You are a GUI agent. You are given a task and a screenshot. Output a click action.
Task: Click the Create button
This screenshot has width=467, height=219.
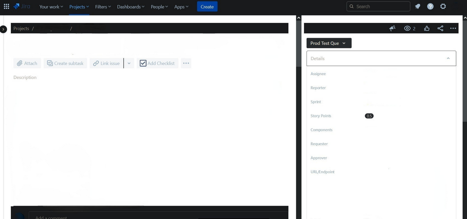207,6
